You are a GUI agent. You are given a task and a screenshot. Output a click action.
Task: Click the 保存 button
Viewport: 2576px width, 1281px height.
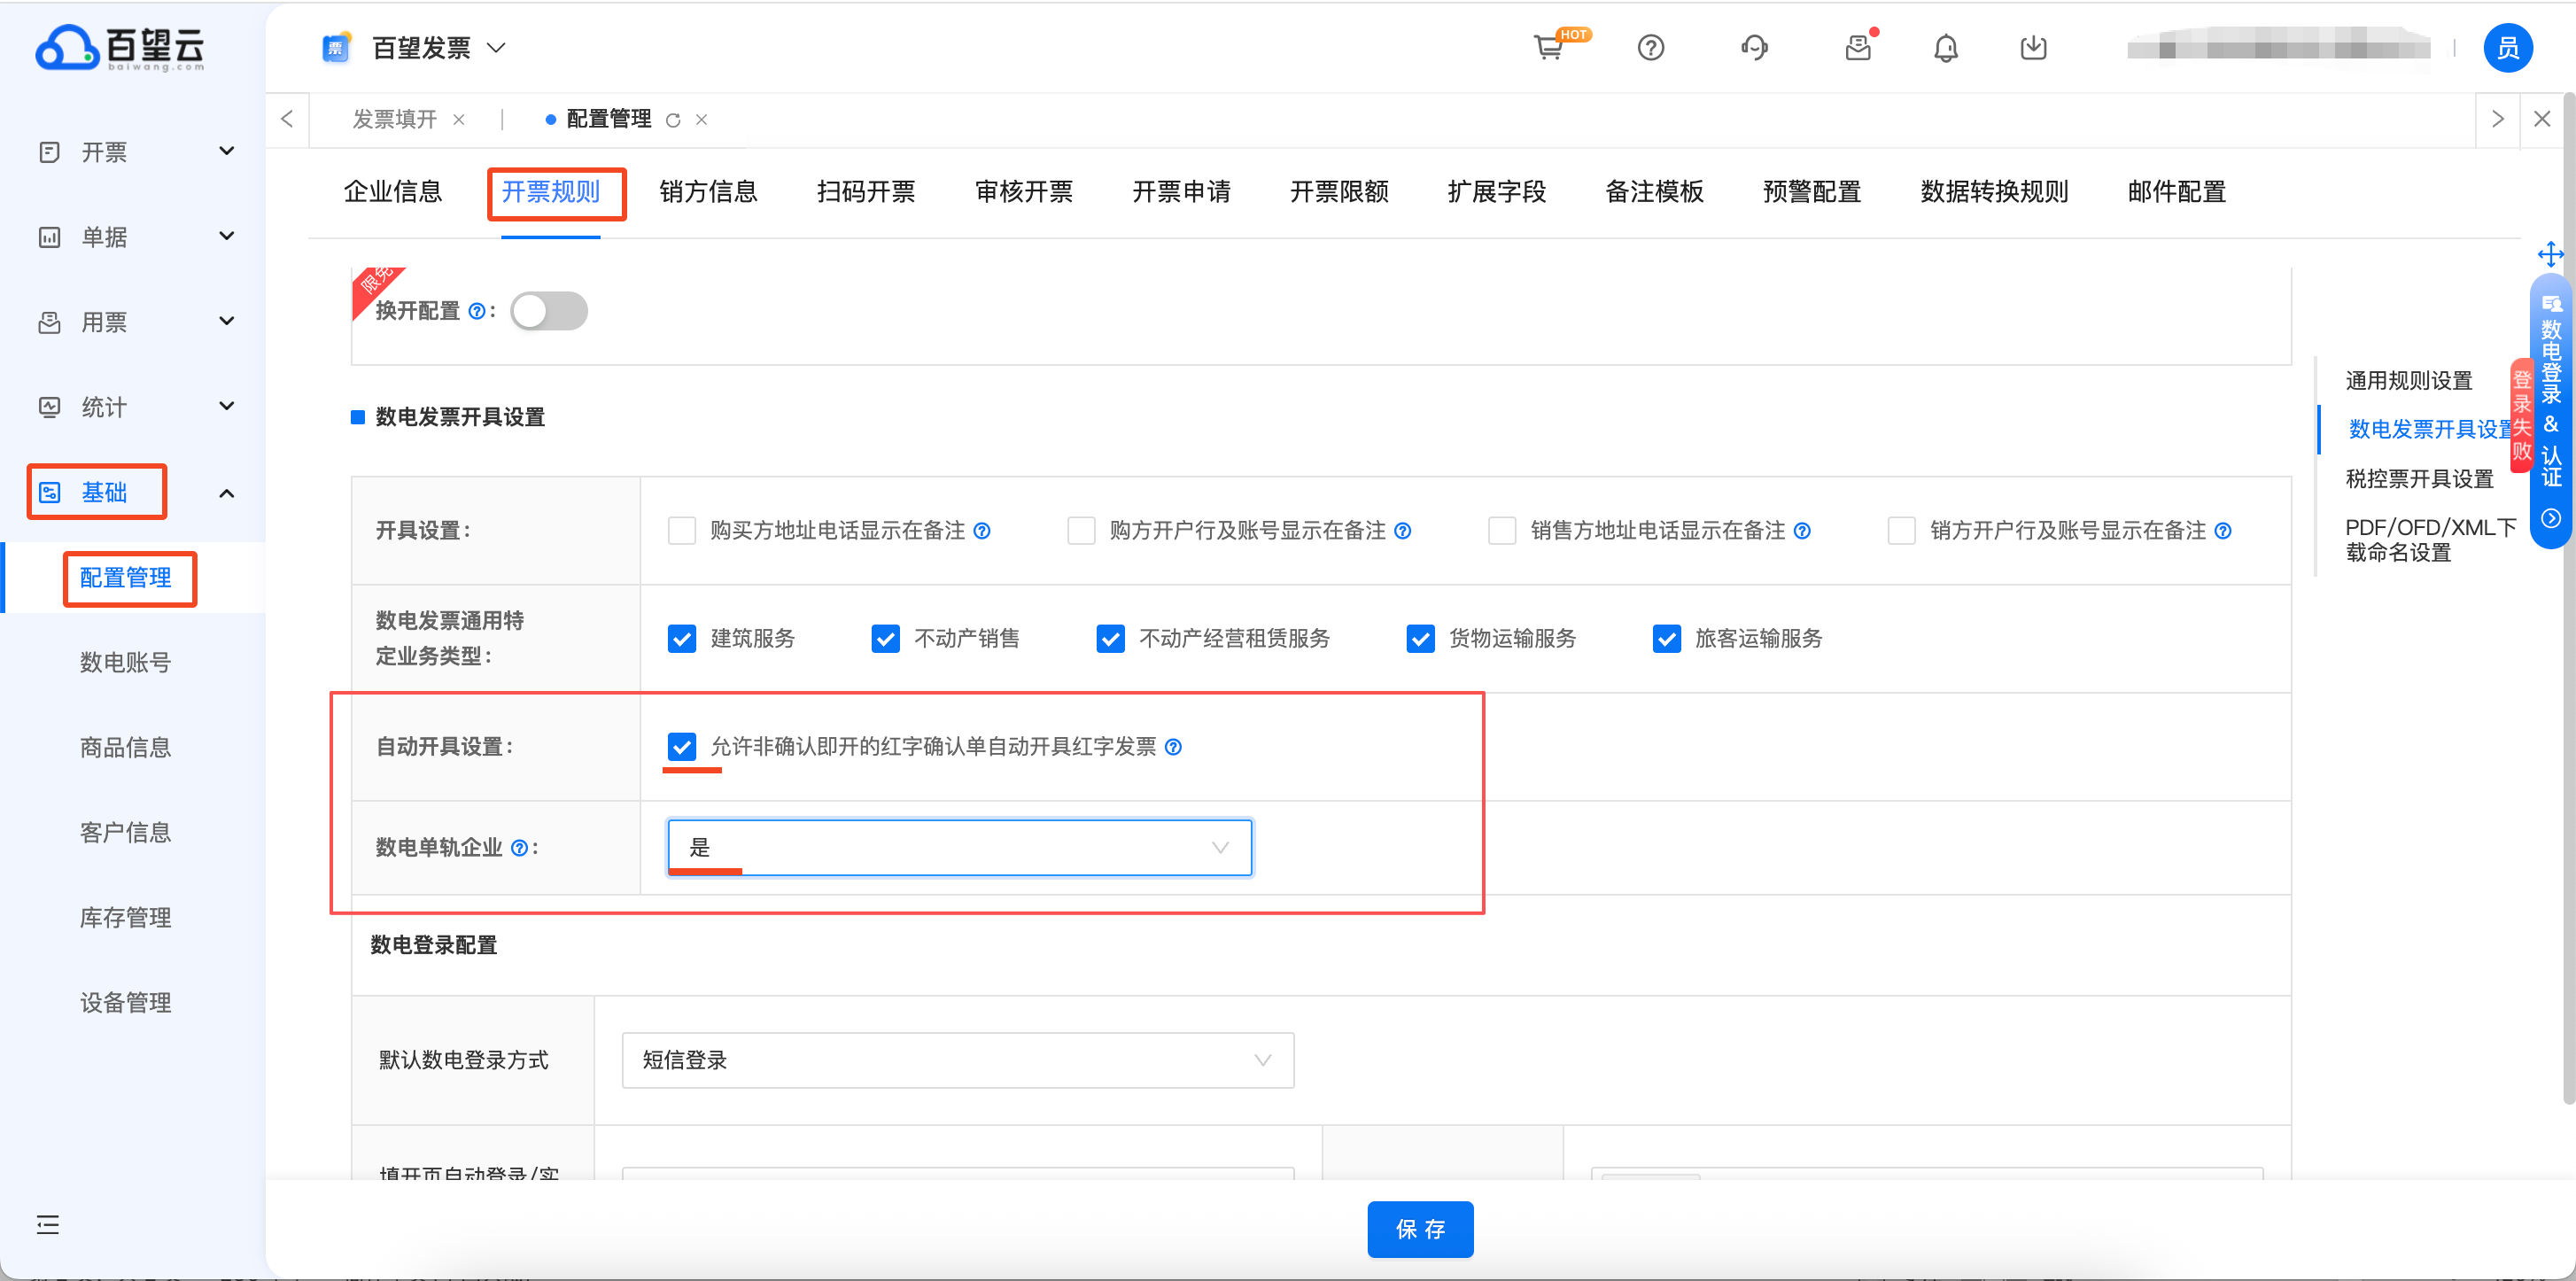coord(1419,1228)
